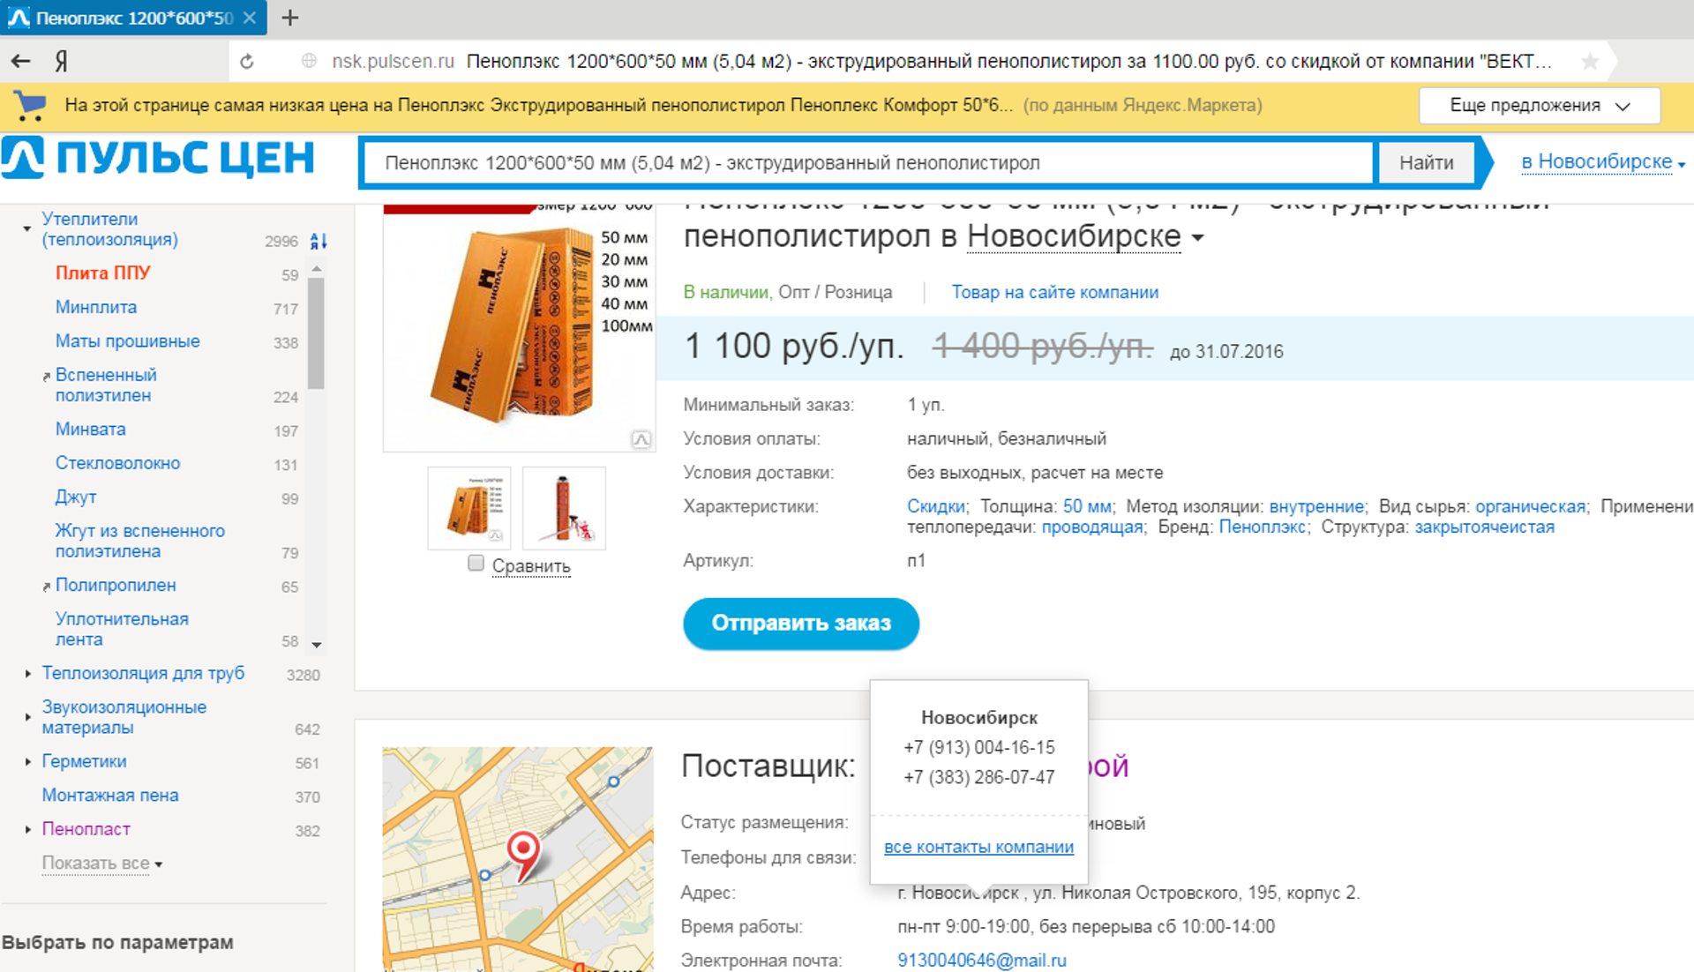This screenshot has width=1694, height=972.
Task: Expand the Герметики category arrow
Action: [27, 761]
